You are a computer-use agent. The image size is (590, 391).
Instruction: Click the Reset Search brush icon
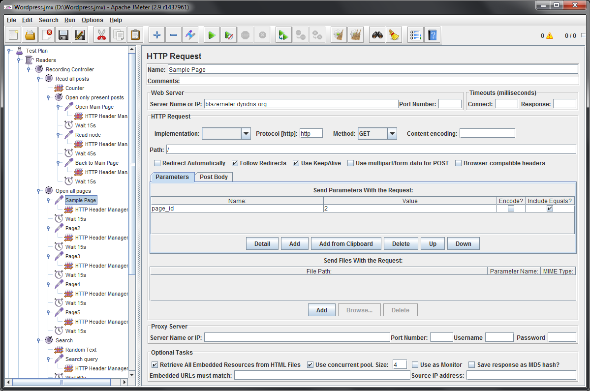394,35
